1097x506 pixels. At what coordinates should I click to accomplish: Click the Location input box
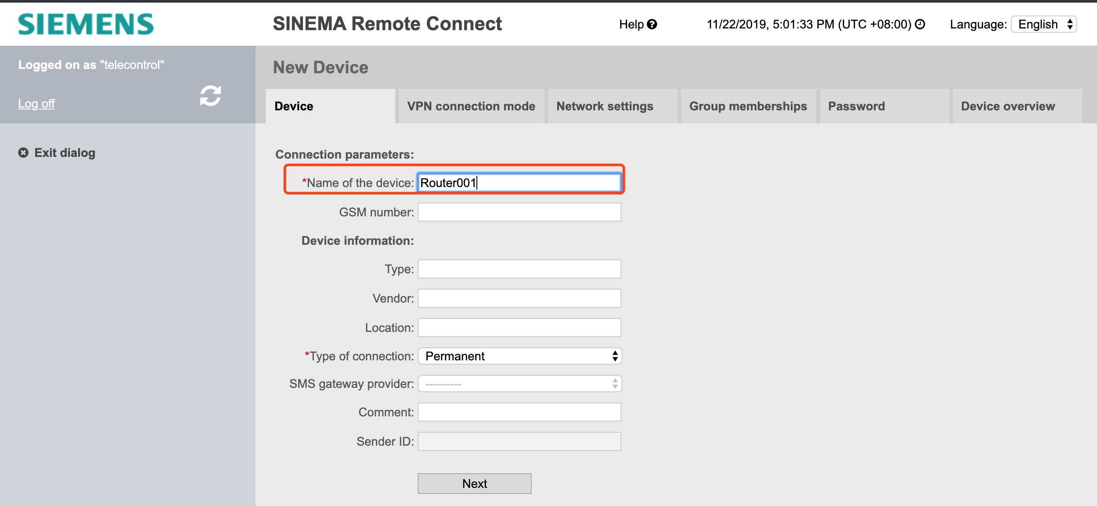point(519,328)
